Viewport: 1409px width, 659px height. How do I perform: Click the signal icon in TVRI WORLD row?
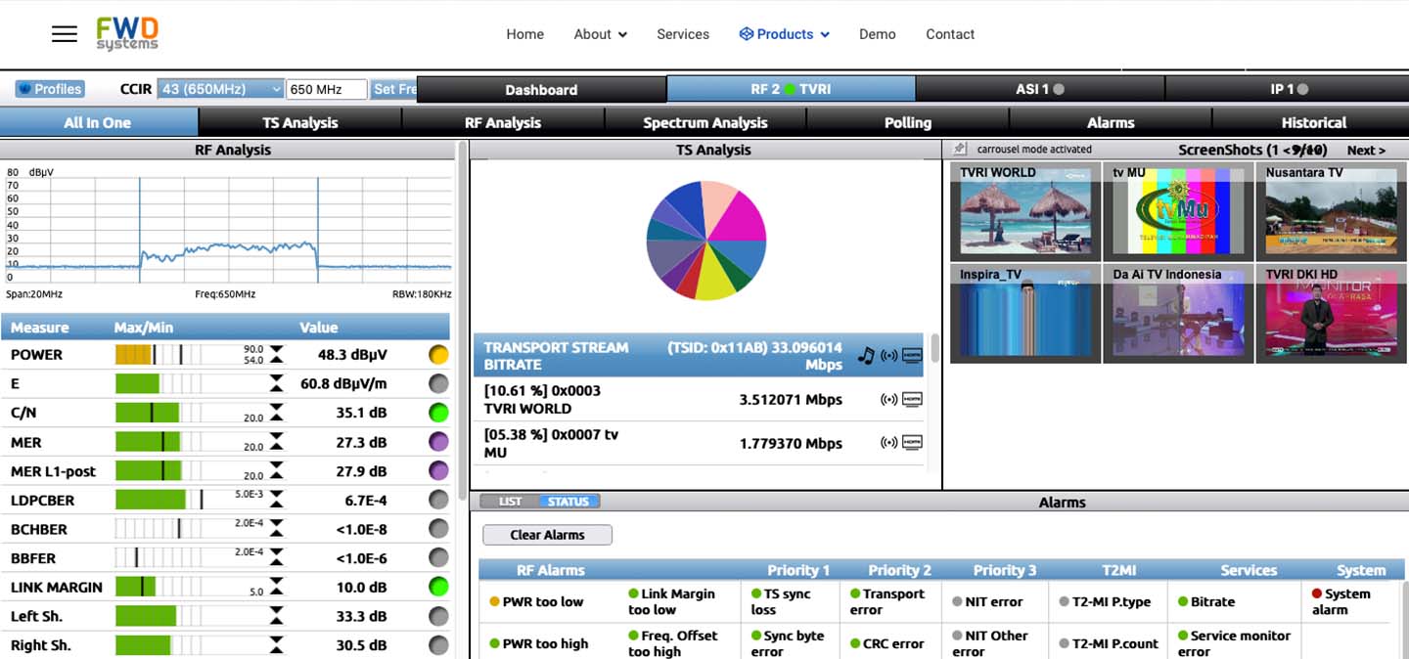(889, 399)
